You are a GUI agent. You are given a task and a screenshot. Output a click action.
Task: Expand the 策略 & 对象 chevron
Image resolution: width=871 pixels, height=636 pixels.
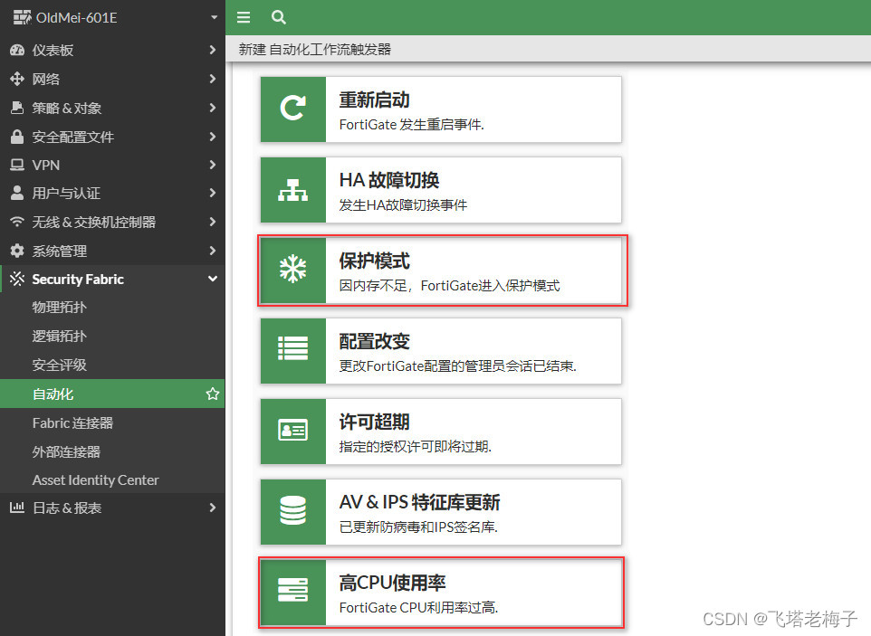tap(212, 108)
